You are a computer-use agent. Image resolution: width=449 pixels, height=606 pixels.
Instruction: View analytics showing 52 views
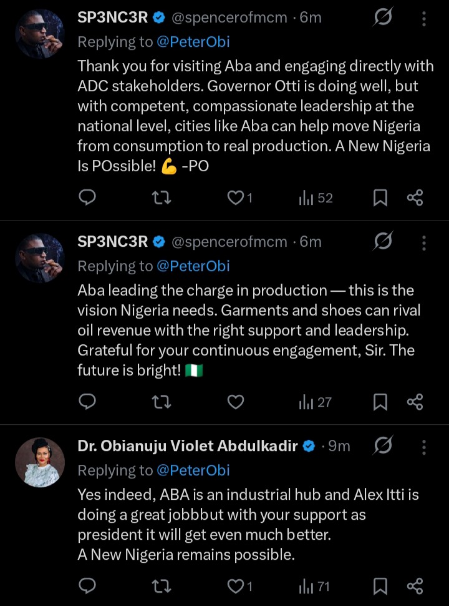click(x=316, y=198)
